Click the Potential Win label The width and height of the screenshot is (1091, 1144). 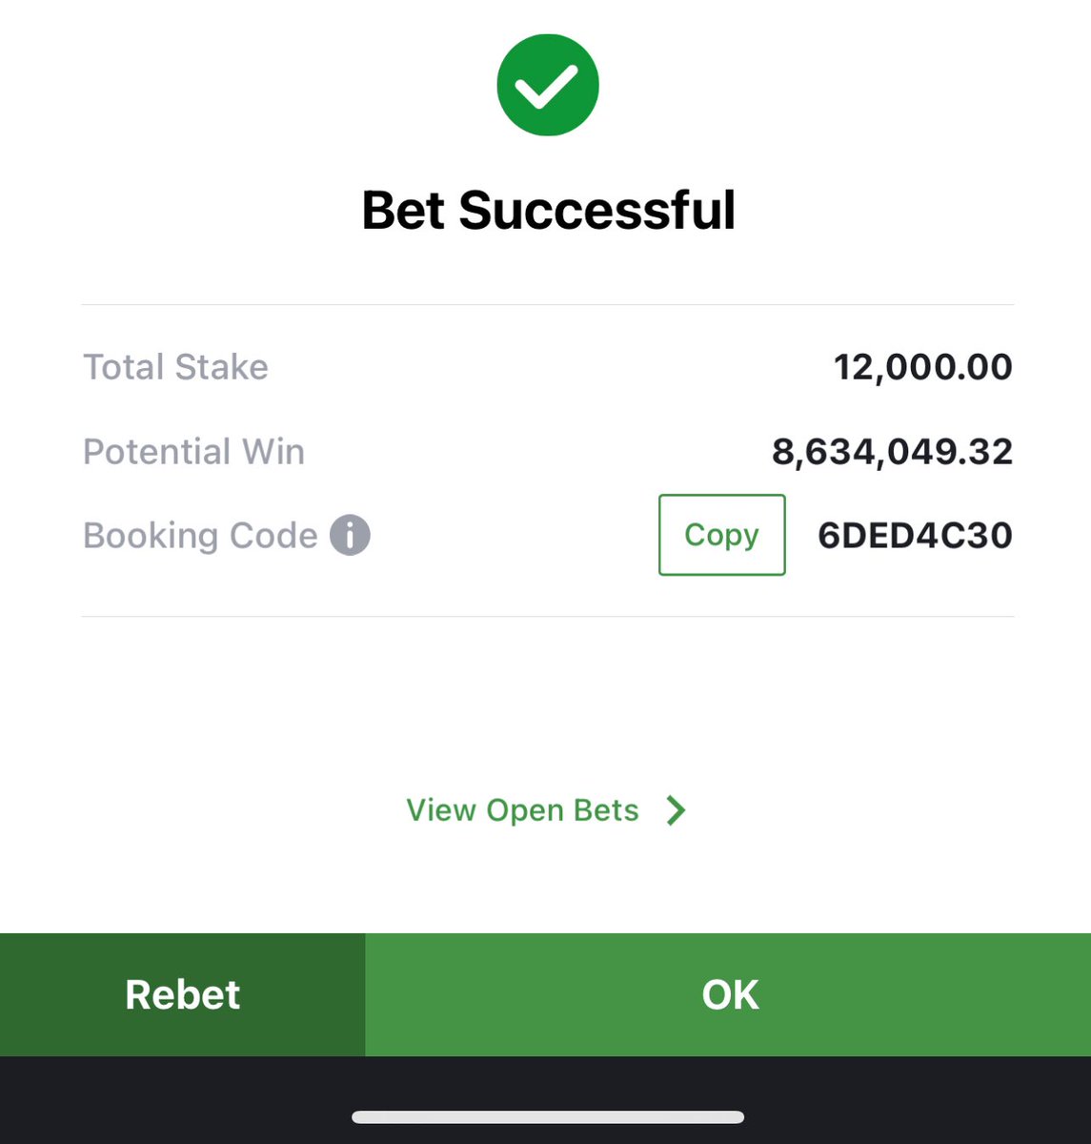193,451
